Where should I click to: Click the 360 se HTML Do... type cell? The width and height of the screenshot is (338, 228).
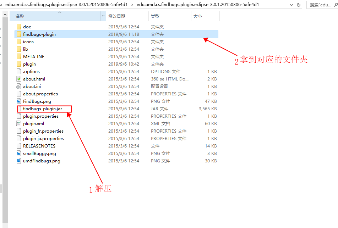coord(170,79)
